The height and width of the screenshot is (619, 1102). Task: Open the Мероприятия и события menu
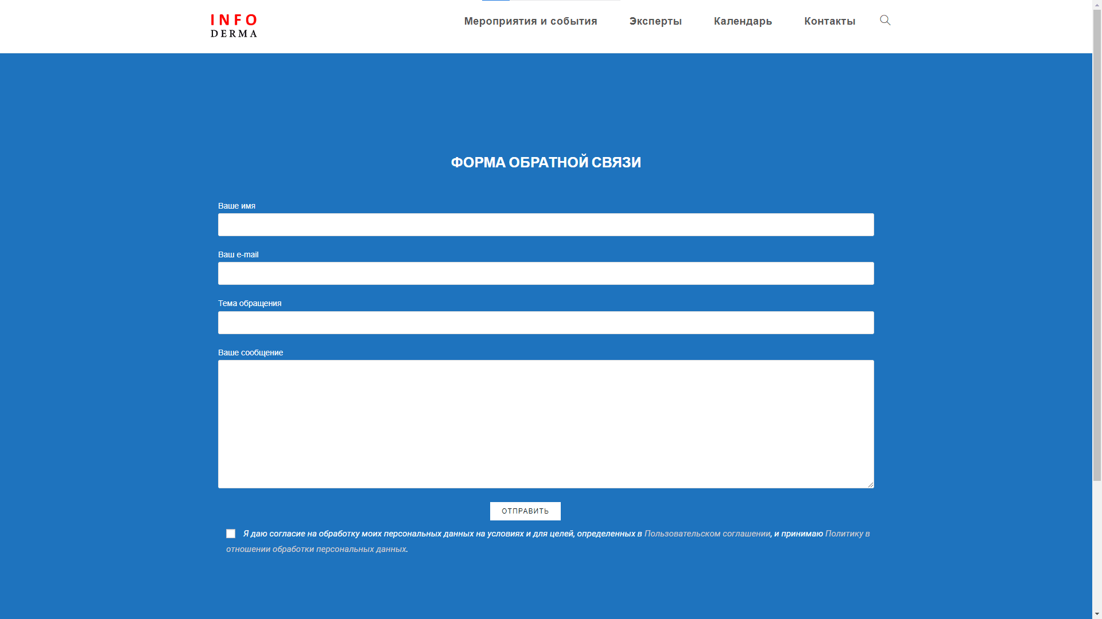click(530, 21)
